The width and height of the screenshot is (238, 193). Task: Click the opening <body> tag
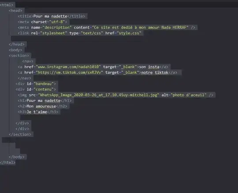coord(15,50)
